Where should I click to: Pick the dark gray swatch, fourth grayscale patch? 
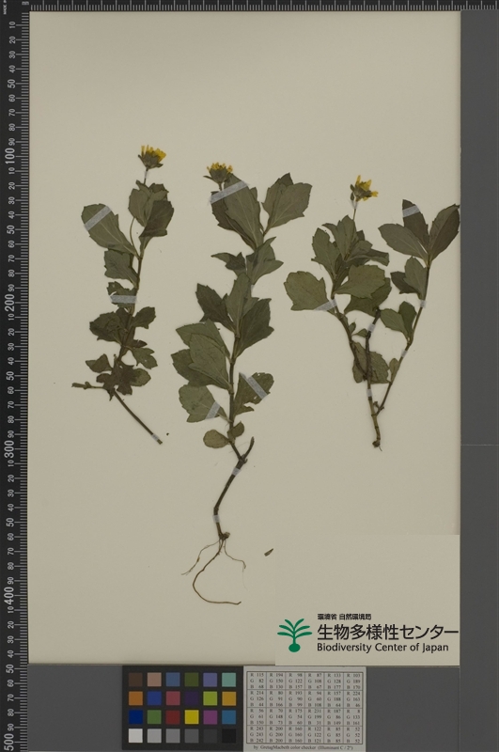(x=192, y=736)
